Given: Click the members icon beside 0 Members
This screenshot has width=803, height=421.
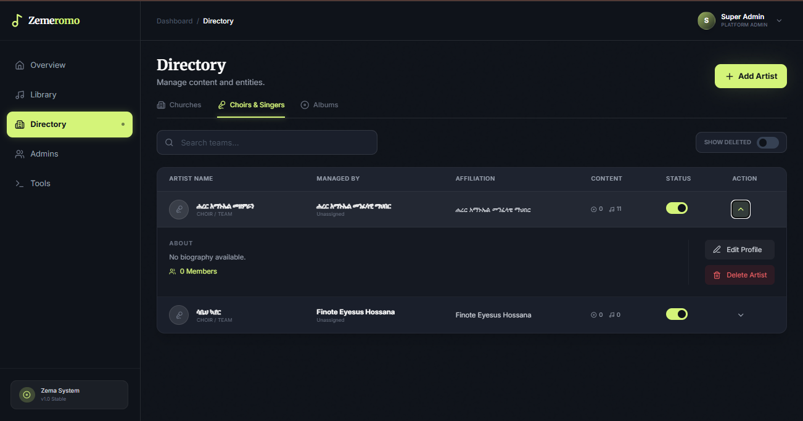Looking at the screenshot, I should pos(173,271).
